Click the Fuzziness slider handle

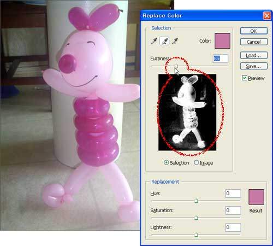point(176,66)
